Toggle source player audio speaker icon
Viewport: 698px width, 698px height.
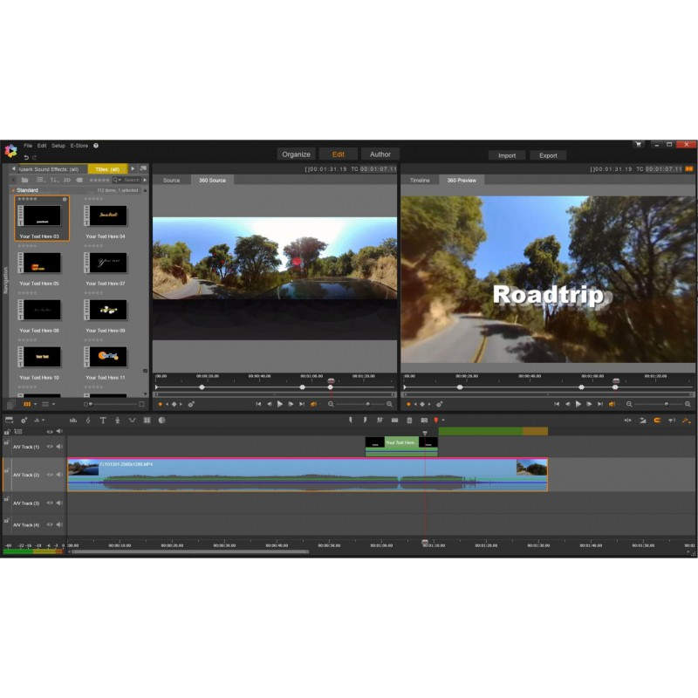[314, 404]
